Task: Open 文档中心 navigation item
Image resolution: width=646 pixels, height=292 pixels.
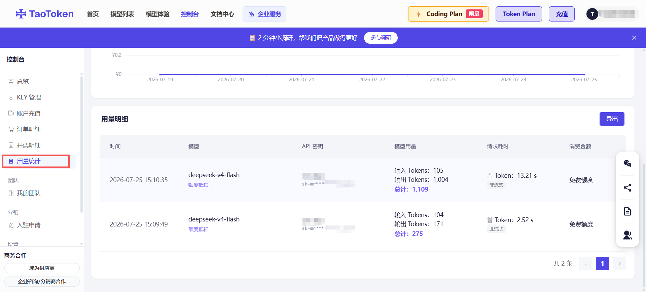Action: [x=222, y=14]
